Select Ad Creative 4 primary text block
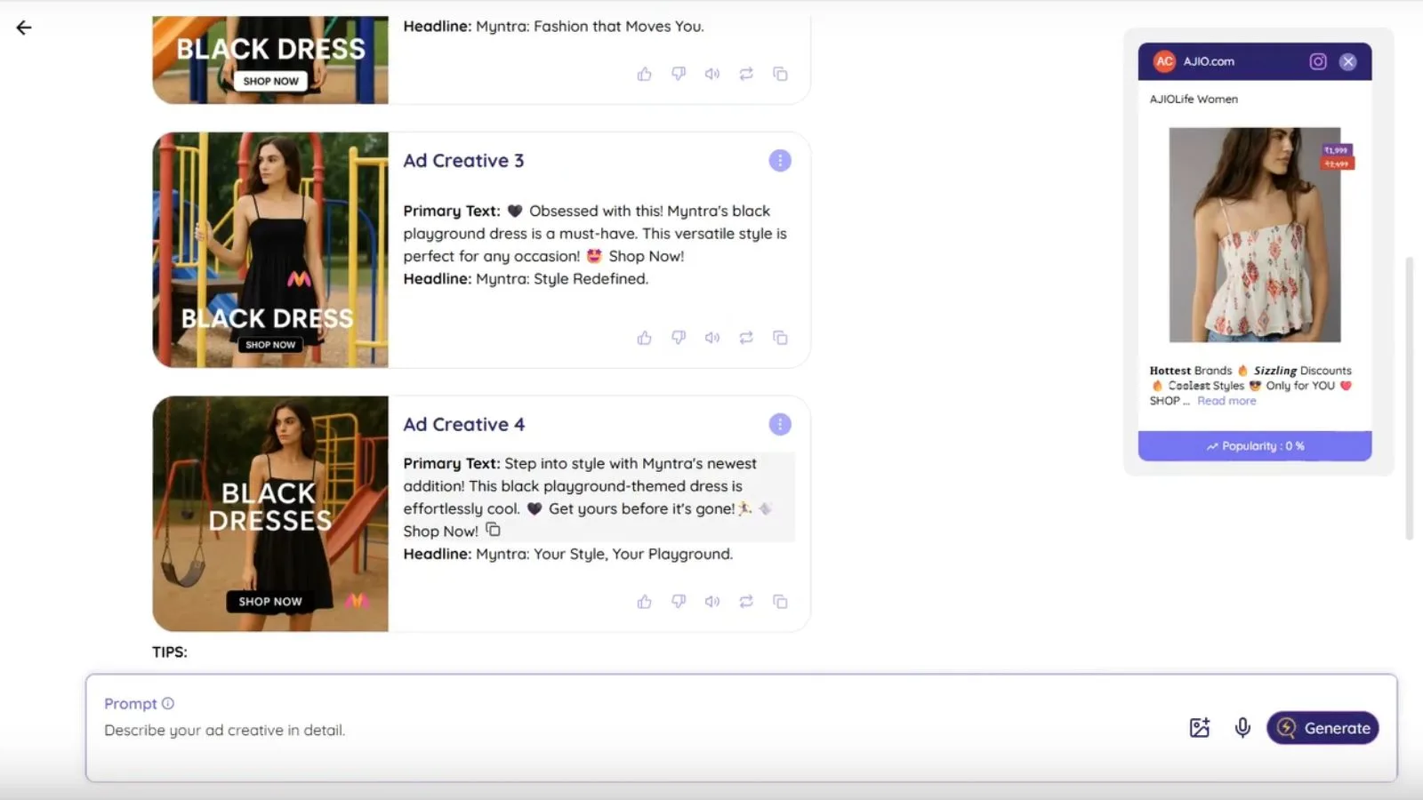Viewport: 1423px width, 800px height. tap(599, 497)
